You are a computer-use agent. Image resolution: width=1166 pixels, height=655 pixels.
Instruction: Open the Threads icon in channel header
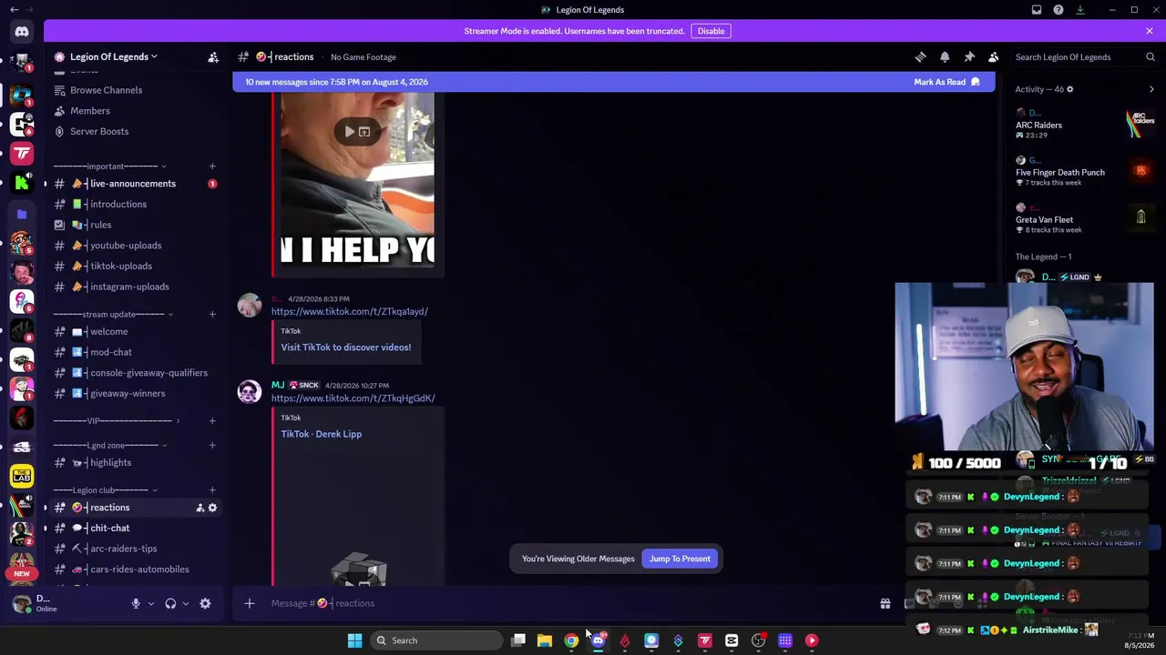[920, 57]
